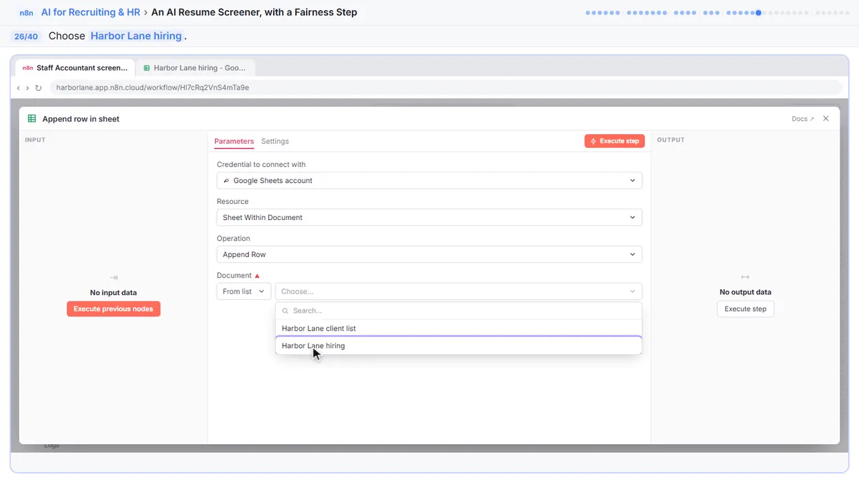Image resolution: width=859 pixels, height=483 pixels.
Task: Click the Harbor Lane hiring link in instructions
Action: pyautogui.click(x=136, y=36)
